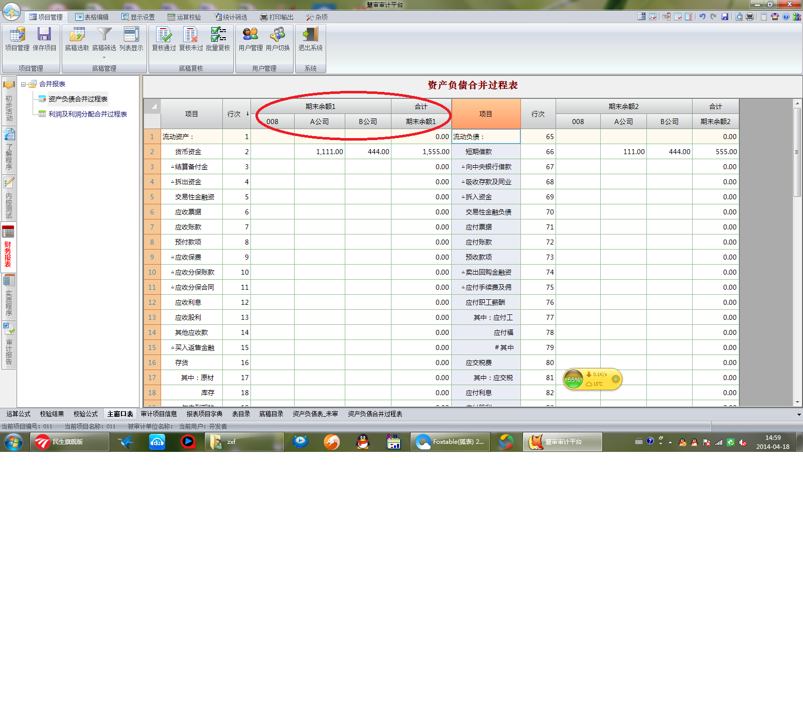This screenshot has height=711, width=803.
Task: Switch to the 杂项 ribbon tab
Action: tap(317, 17)
